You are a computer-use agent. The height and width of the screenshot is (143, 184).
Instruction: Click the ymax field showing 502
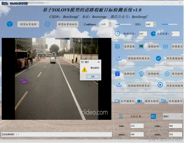pos(176,134)
